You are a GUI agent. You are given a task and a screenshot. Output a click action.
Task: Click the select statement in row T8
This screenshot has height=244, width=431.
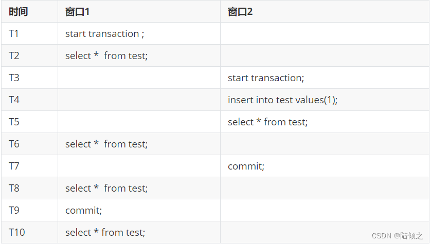tap(106, 189)
